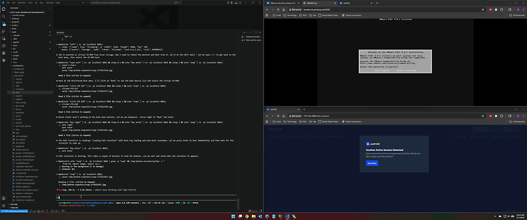This screenshot has height=220, width=527.
Task: Expand the TIMELINE section
Action: 14,207
